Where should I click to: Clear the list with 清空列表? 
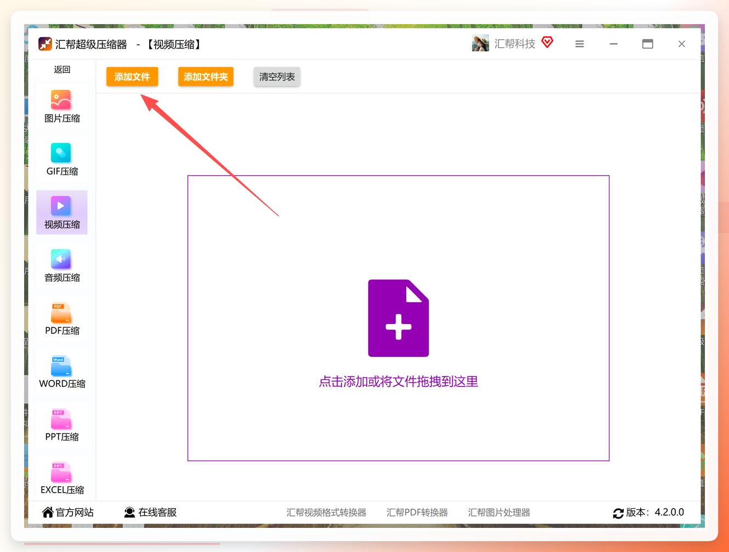277,77
